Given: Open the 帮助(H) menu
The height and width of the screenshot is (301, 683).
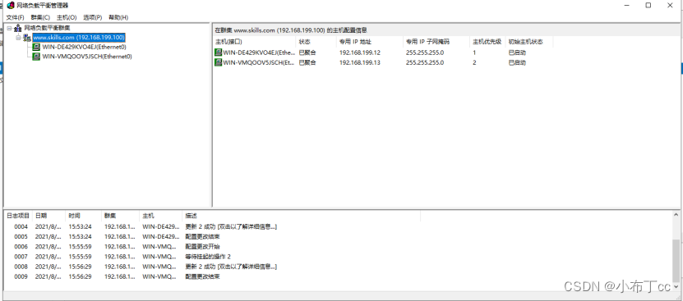Looking at the screenshot, I should (x=118, y=17).
